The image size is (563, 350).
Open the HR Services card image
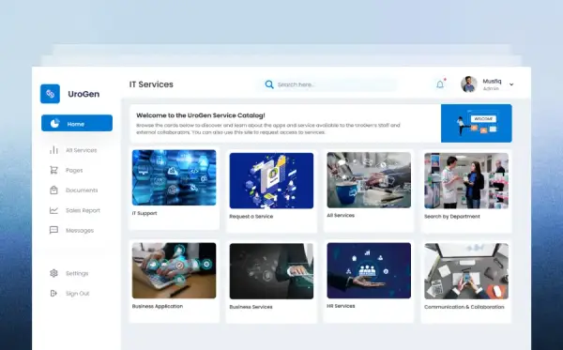click(x=369, y=270)
